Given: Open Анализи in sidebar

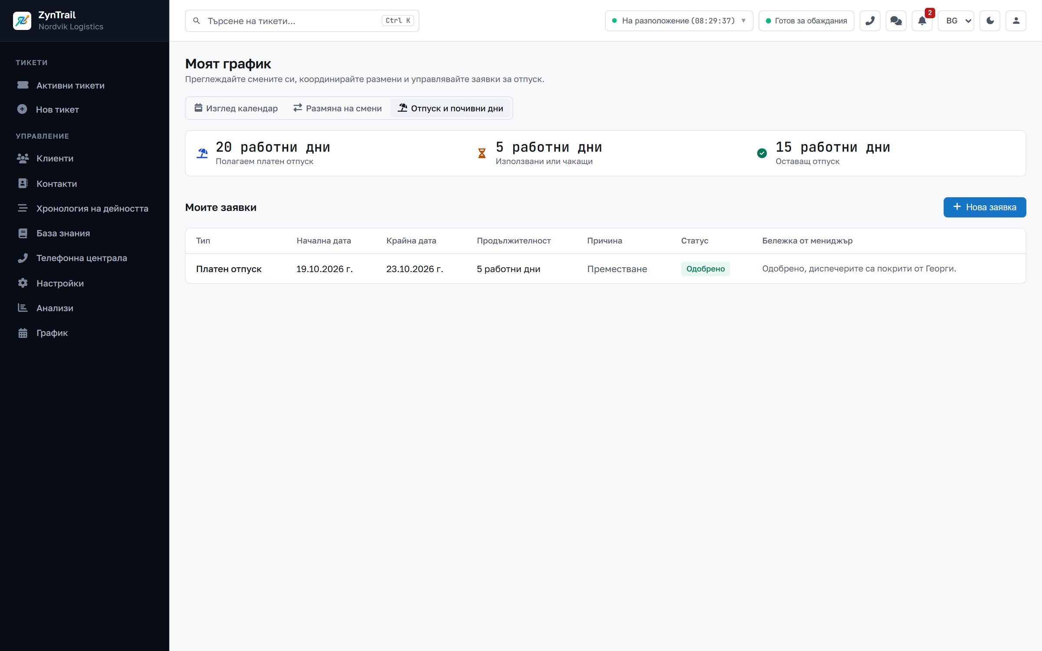Looking at the screenshot, I should [x=84, y=308].
